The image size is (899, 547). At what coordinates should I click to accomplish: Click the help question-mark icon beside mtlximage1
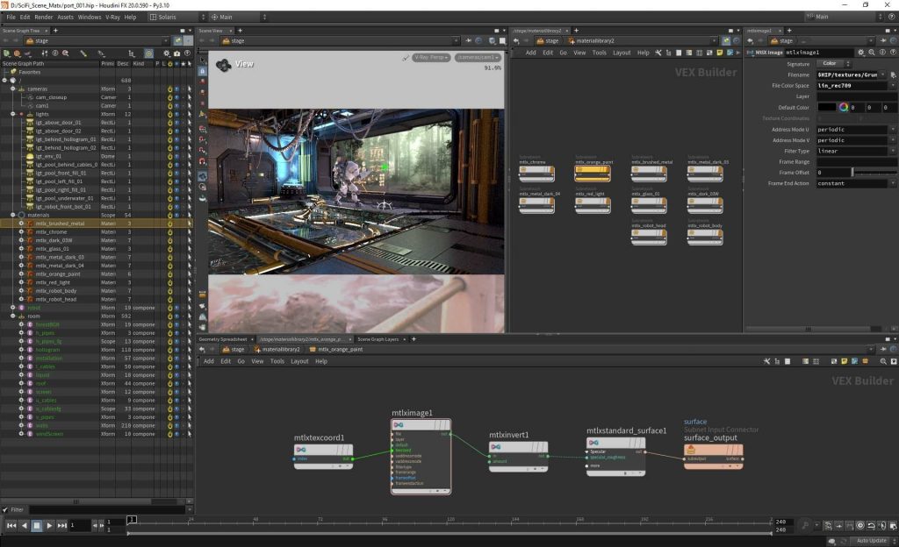click(x=892, y=53)
